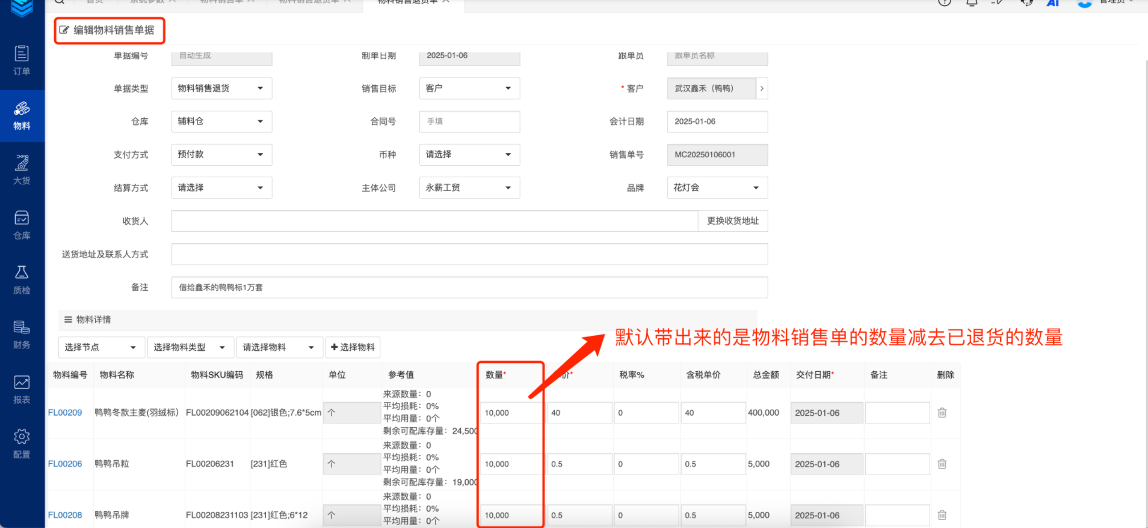Open the 选择节点 dropdown
This screenshot has width=1148, height=528.
coord(102,347)
